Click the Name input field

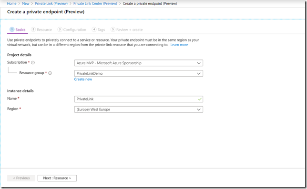[x=139, y=99]
